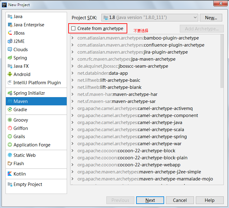Click the Clouds icon

click(x=10, y=50)
